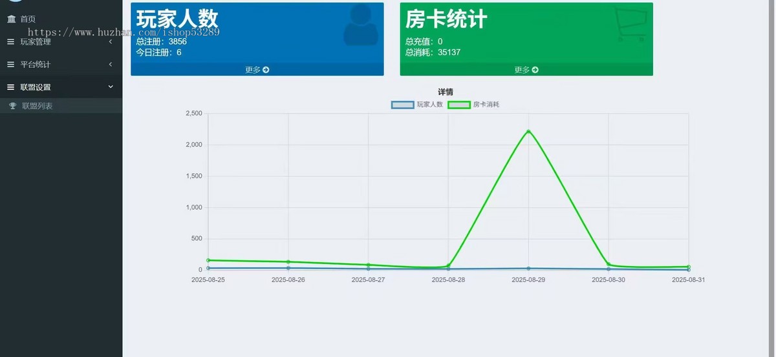
Task: Click the 总注册：3856 text
Action: pyautogui.click(x=162, y=41)
